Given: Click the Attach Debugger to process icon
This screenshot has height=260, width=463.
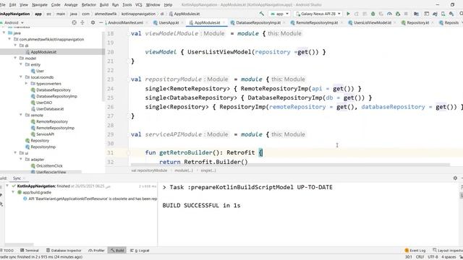Looking at the screenshot, I should pos(398,14).
